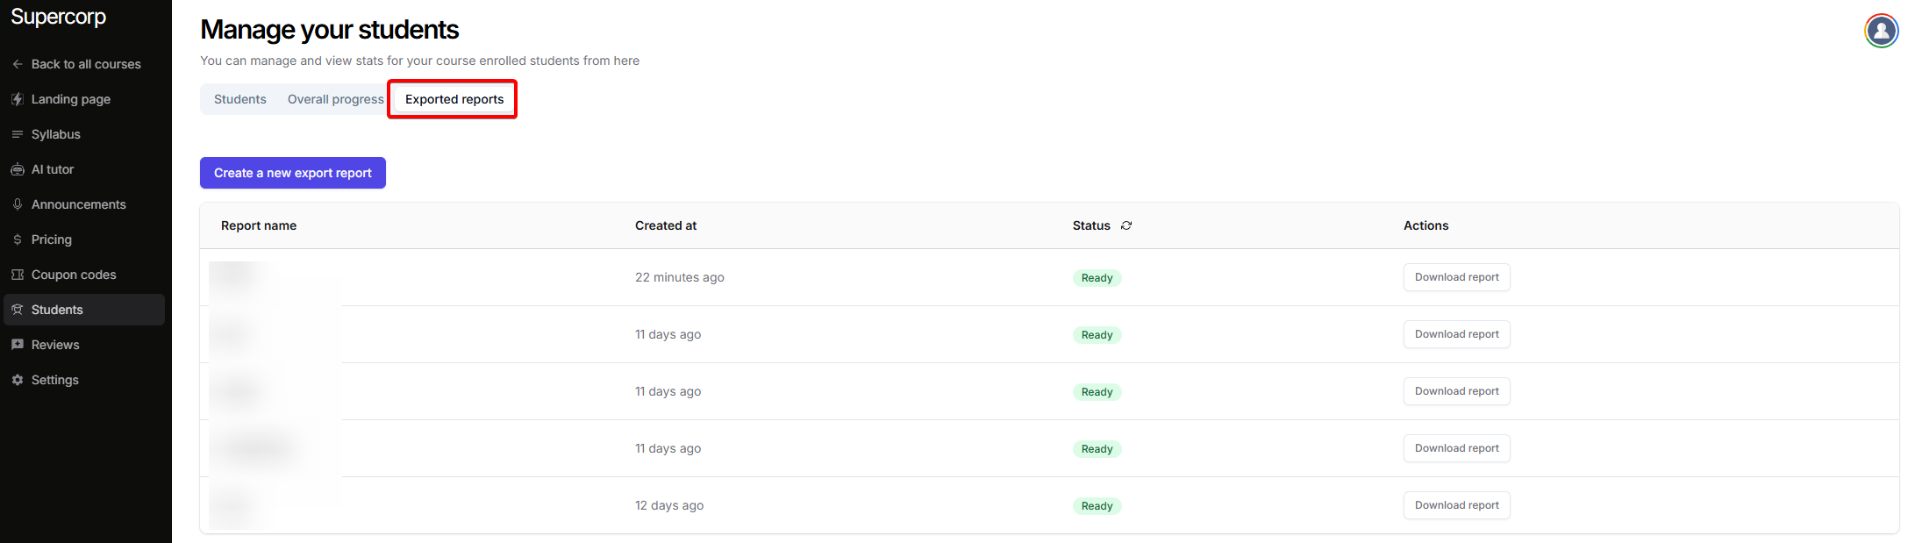Click the Reviews speech bubble icon
This screenshot has height=543, width=1915.
click(x=18, y=345)
